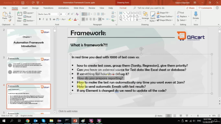Toggle Italic formatting
This screenshot has width=221, height=124.
pos(43,19)
